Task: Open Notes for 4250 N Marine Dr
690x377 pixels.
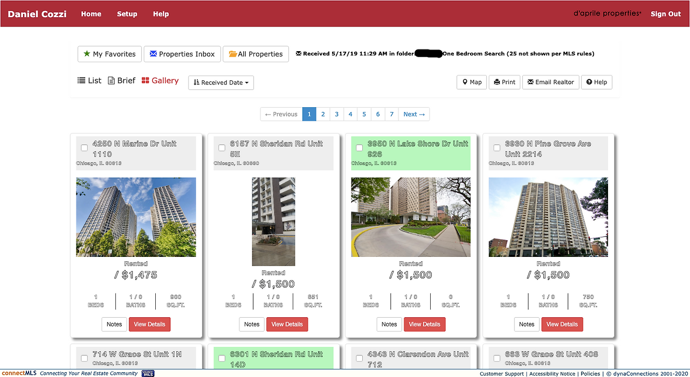Action: coord(114,324)
